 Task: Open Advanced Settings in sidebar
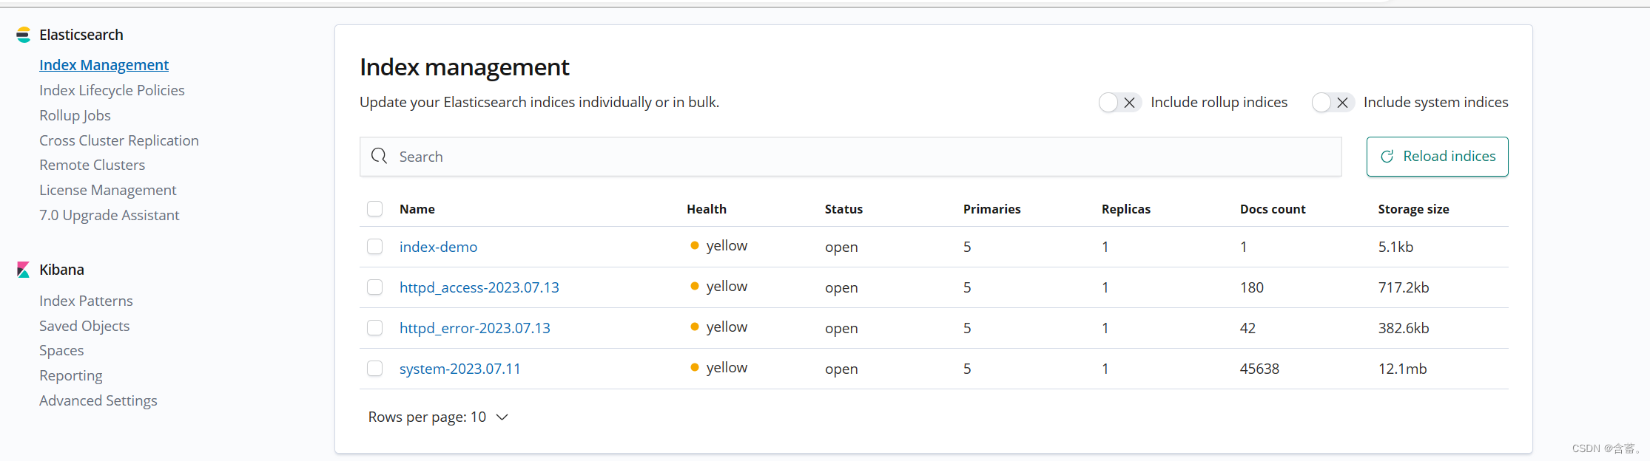(x=98, y=400)
